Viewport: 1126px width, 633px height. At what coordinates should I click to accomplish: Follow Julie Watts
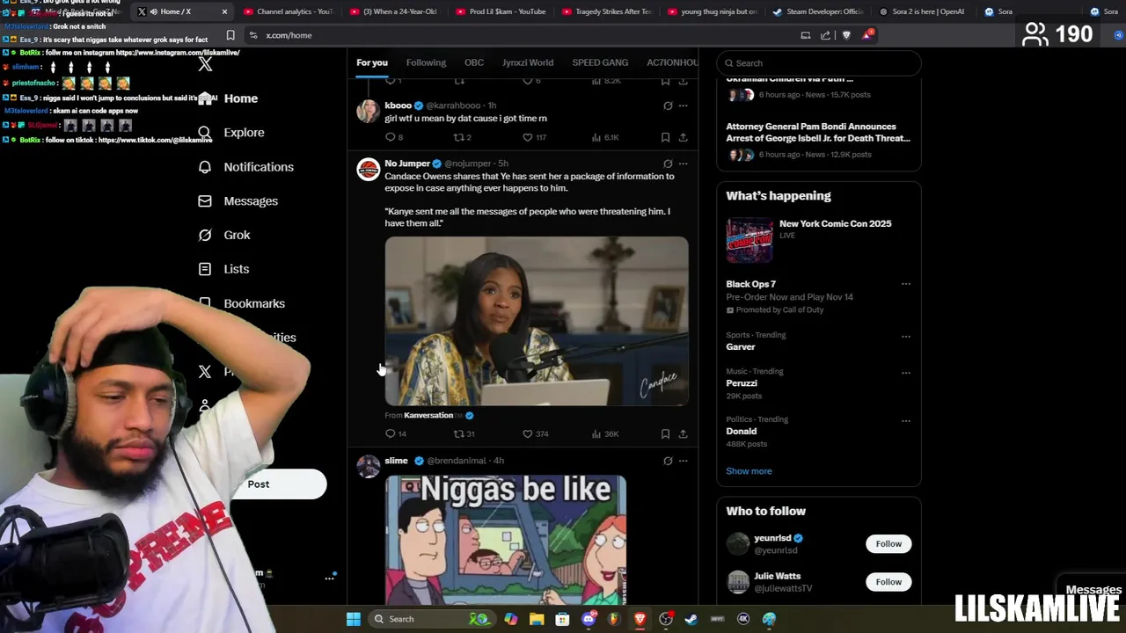tap(888, 582)
